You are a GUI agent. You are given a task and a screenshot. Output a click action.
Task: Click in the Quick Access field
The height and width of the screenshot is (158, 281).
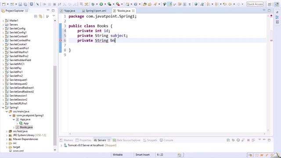pos(255,4)
